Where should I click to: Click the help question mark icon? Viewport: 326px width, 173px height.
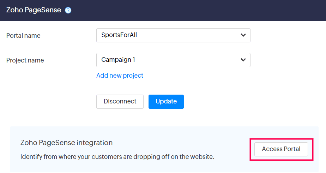pyautogui.click(x=68, y=10)
